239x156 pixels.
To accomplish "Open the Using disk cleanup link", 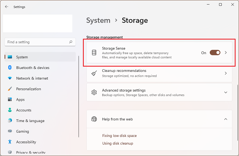I will [118, 143].
